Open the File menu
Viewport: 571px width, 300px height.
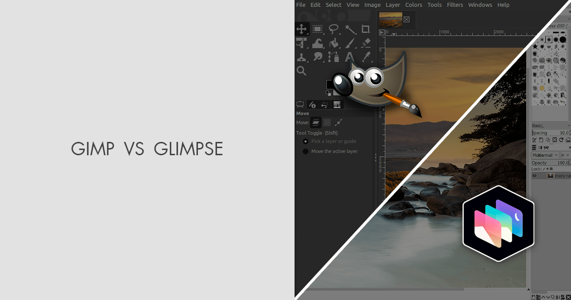tap(301, 5)
